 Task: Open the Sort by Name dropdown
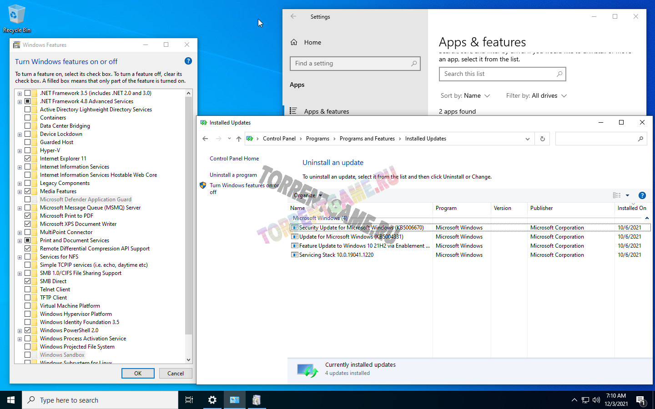[465, 96]
